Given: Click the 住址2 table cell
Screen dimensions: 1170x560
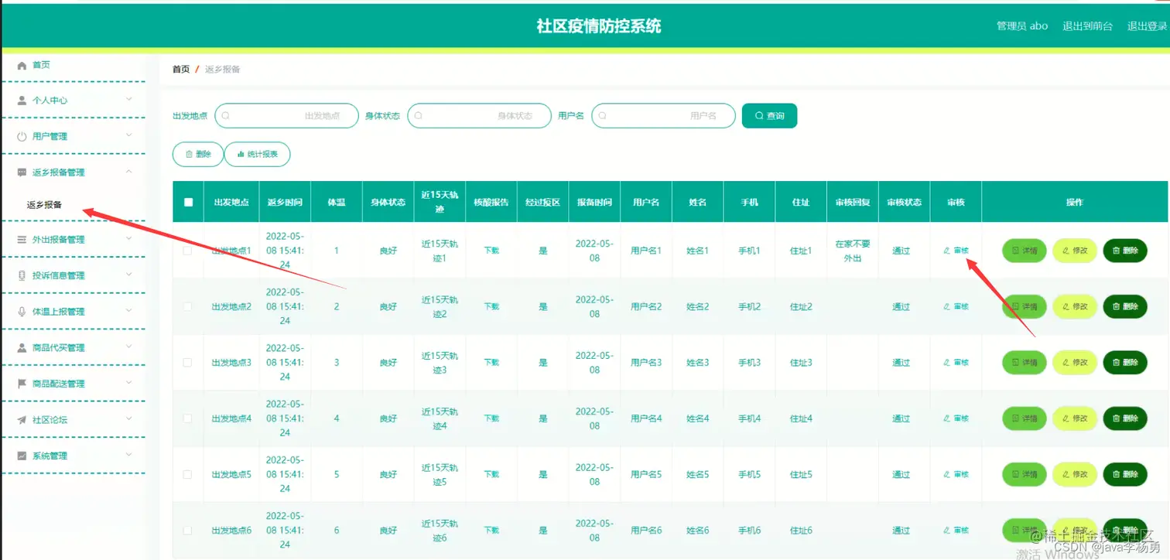Looking at the screenshot, I should pos(801,306).
